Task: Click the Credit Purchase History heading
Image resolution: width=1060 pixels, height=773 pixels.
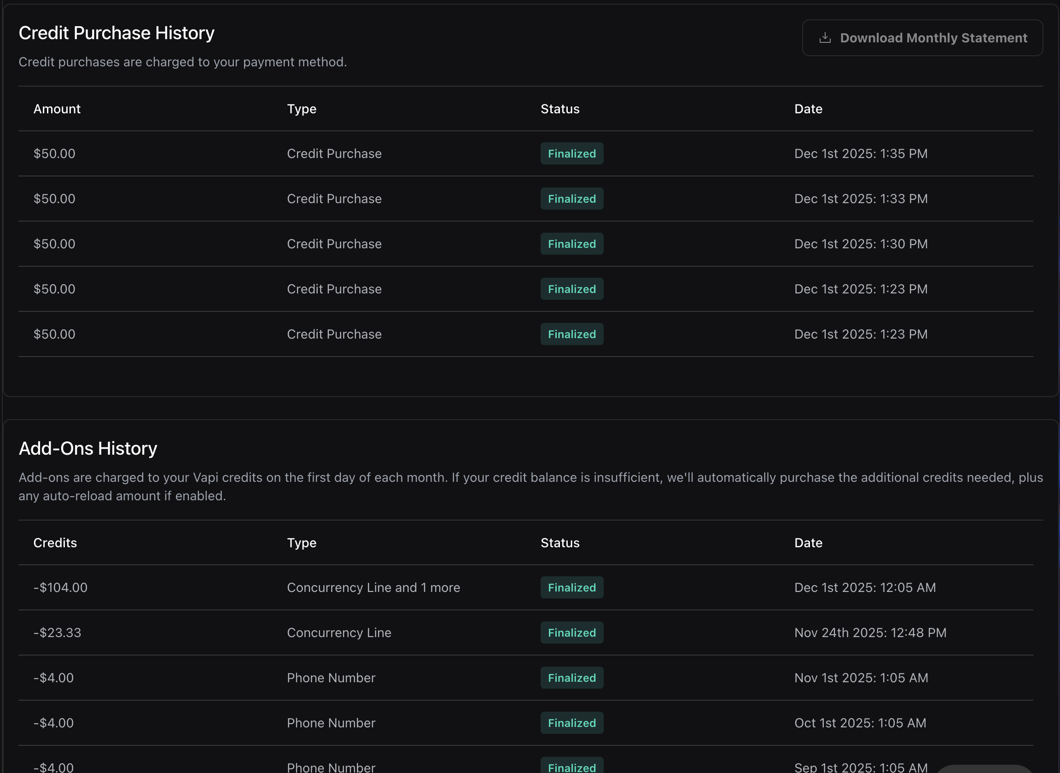Action: 116,33
